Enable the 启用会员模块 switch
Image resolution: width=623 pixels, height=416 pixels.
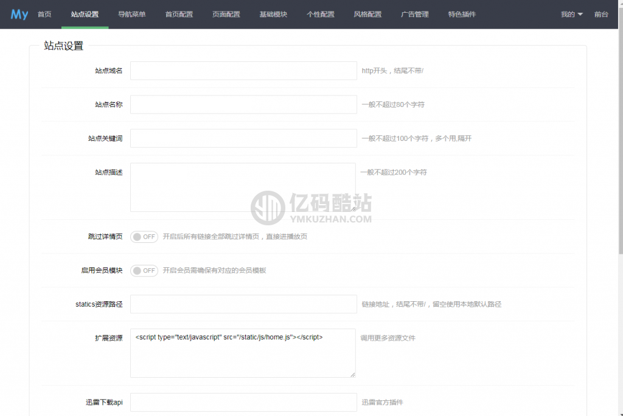[x=144, y=270]
